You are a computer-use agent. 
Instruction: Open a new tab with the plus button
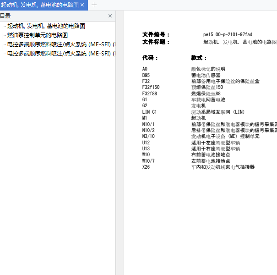click(94, 5)
